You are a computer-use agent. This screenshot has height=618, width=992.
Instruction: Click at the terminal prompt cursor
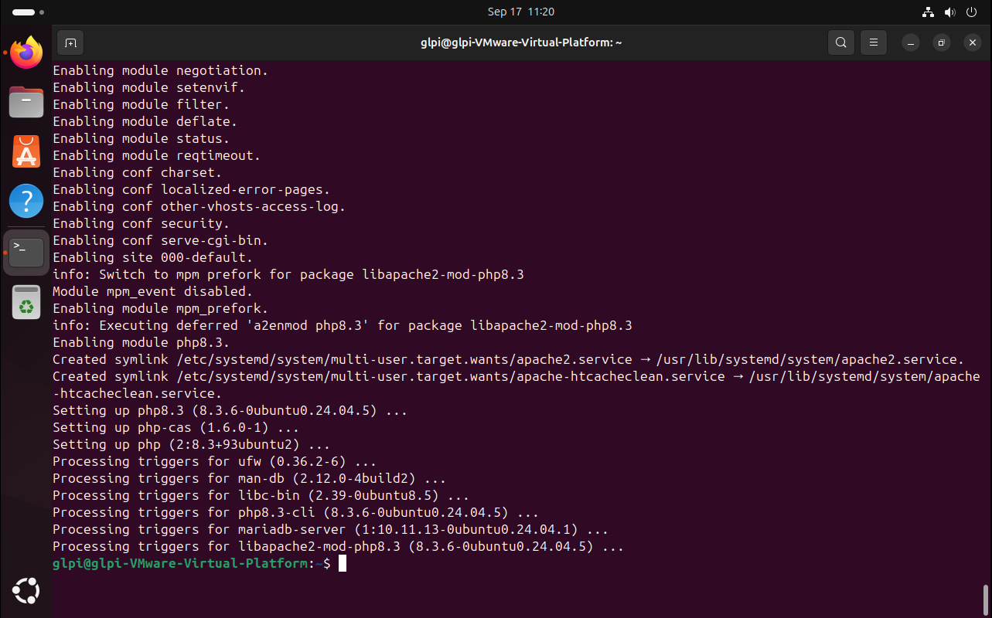[343, 564]
